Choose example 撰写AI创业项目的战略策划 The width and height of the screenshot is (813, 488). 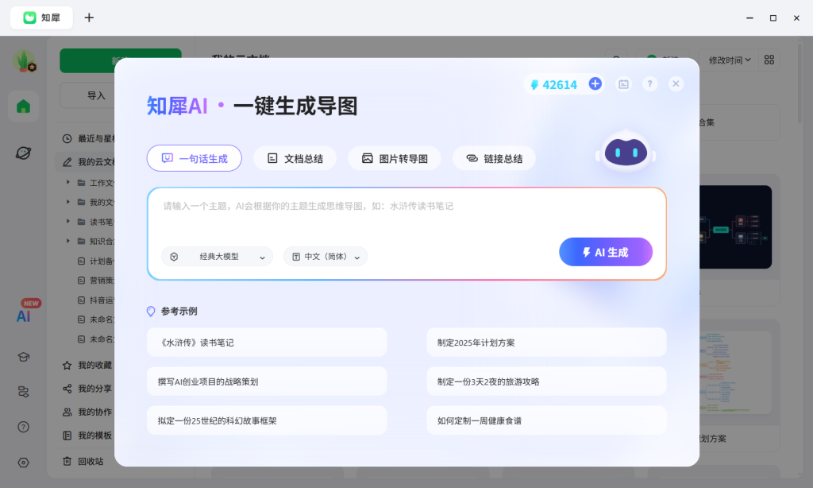[x=267, y=381]
